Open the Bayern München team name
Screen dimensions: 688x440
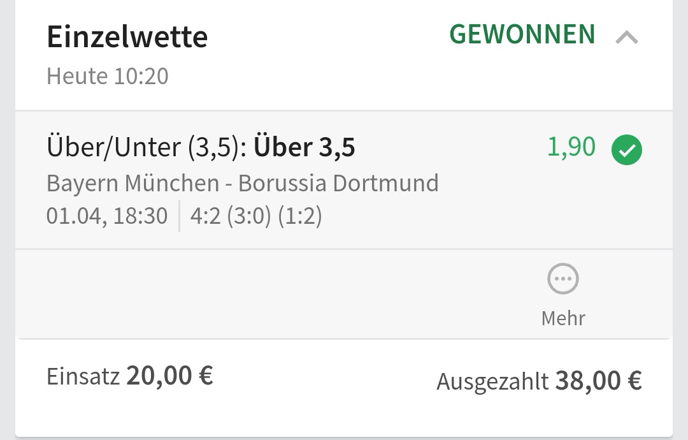pyautogui.click(x=133, y=184)
